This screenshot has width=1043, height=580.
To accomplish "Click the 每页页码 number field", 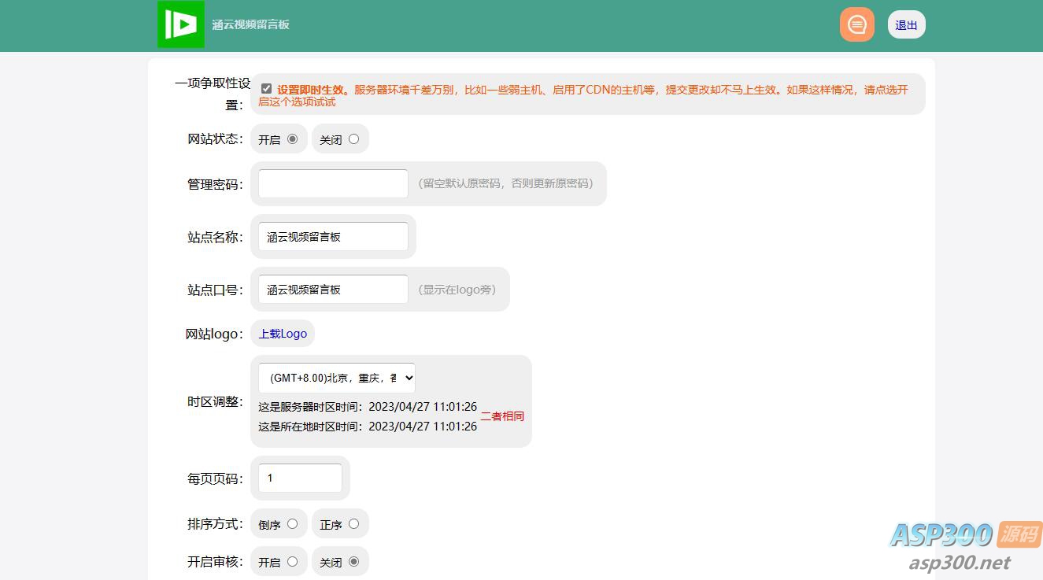I will pos(300,478).
